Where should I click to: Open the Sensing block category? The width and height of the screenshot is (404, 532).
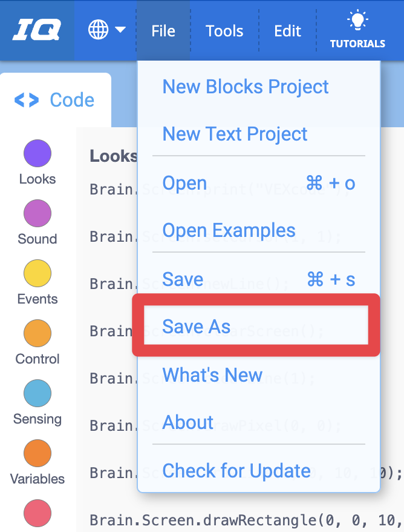[37, 393]
